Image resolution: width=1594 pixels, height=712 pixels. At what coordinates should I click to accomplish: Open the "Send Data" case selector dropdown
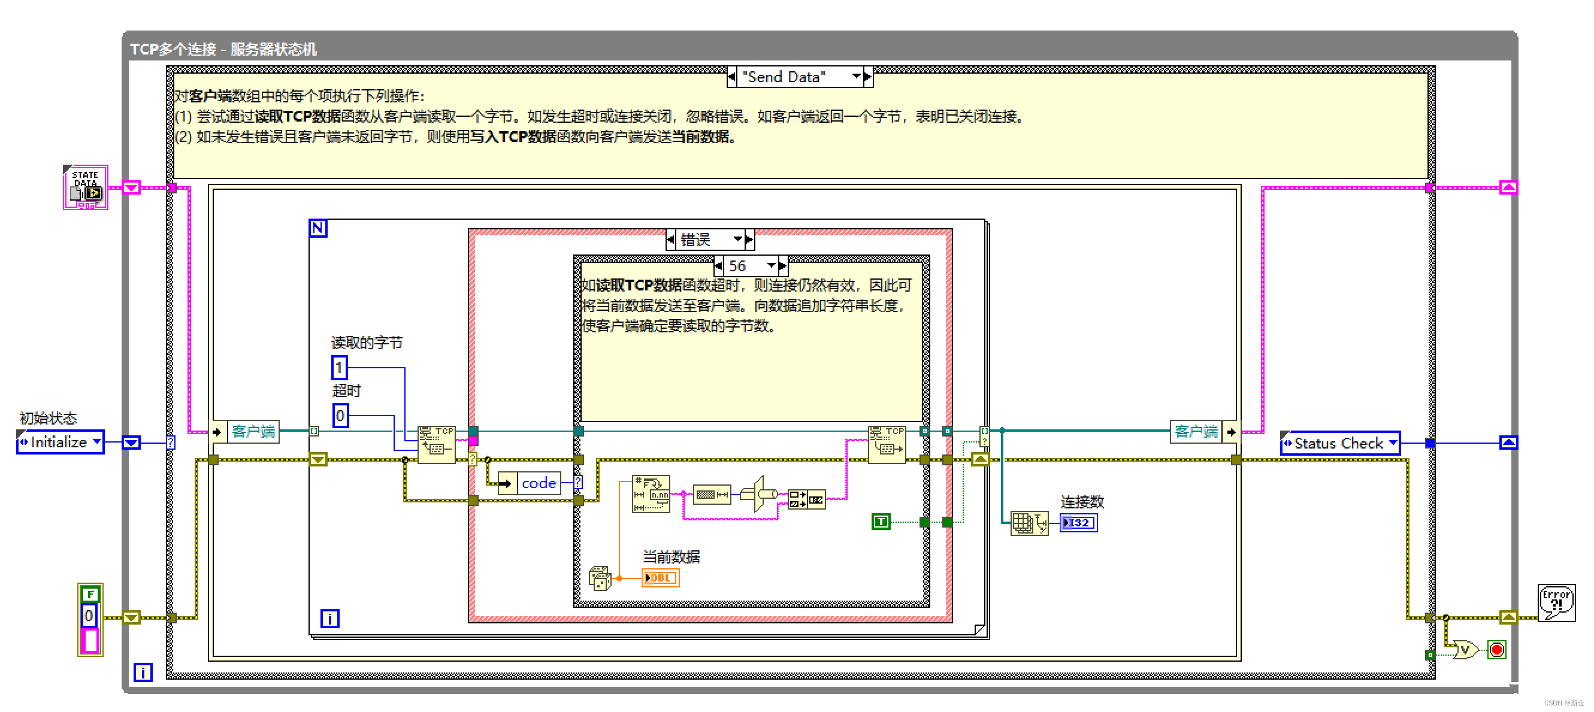click(856, 77)
